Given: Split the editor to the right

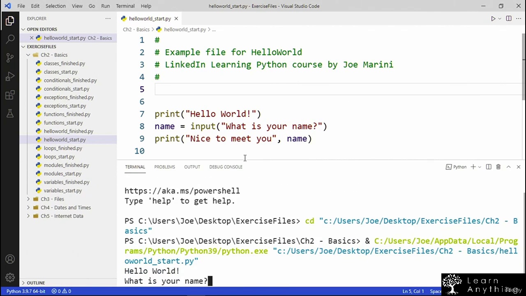Looking at the screenshot, I should click(509, 18).
